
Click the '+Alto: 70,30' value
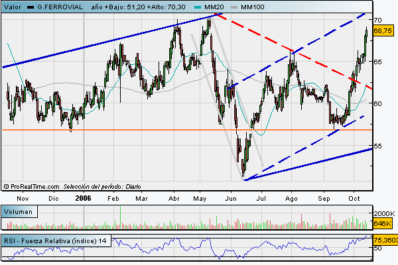(168, 7)
